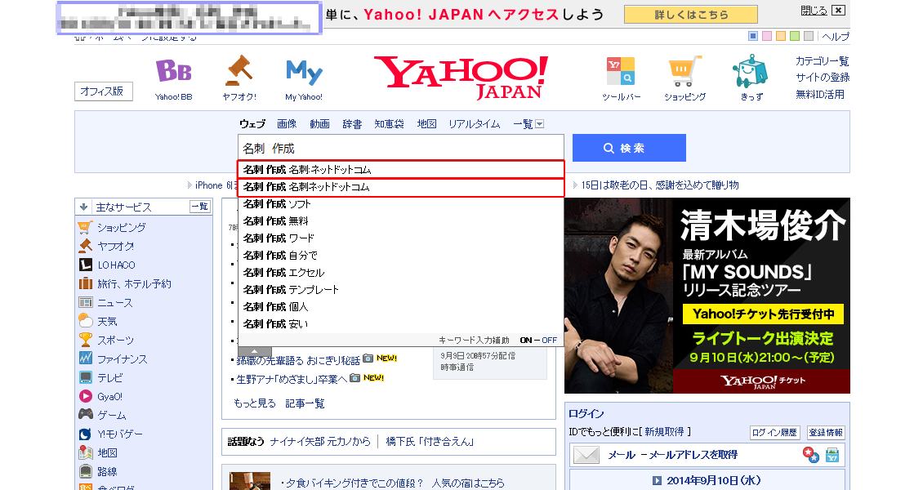Open GyaO! in the sidebar
Screen dimensions: 923x490
point(109,396)
